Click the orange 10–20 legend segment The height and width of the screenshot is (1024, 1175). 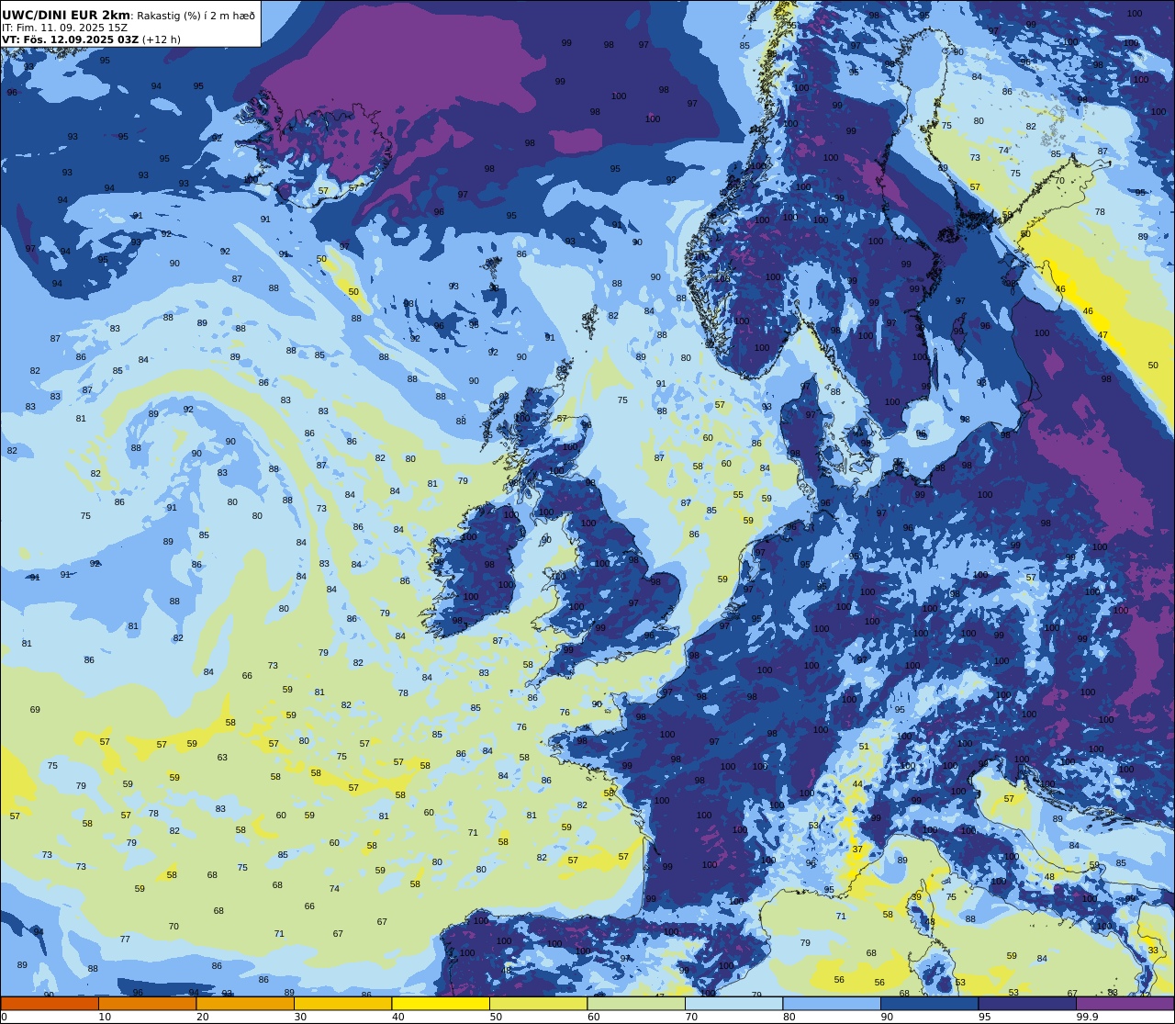147,1003
